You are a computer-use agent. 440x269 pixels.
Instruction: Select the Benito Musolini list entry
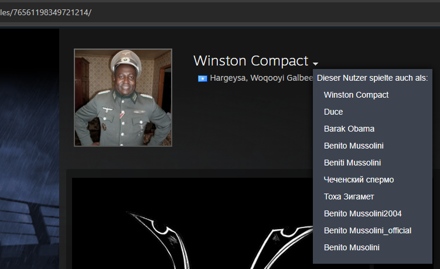[352, 247]
